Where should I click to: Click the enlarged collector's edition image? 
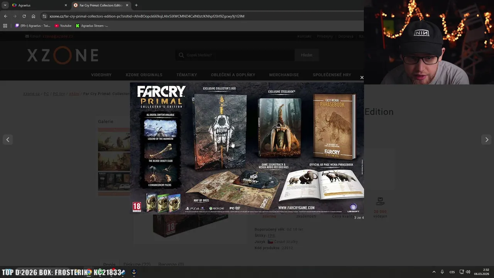point(247,148)
